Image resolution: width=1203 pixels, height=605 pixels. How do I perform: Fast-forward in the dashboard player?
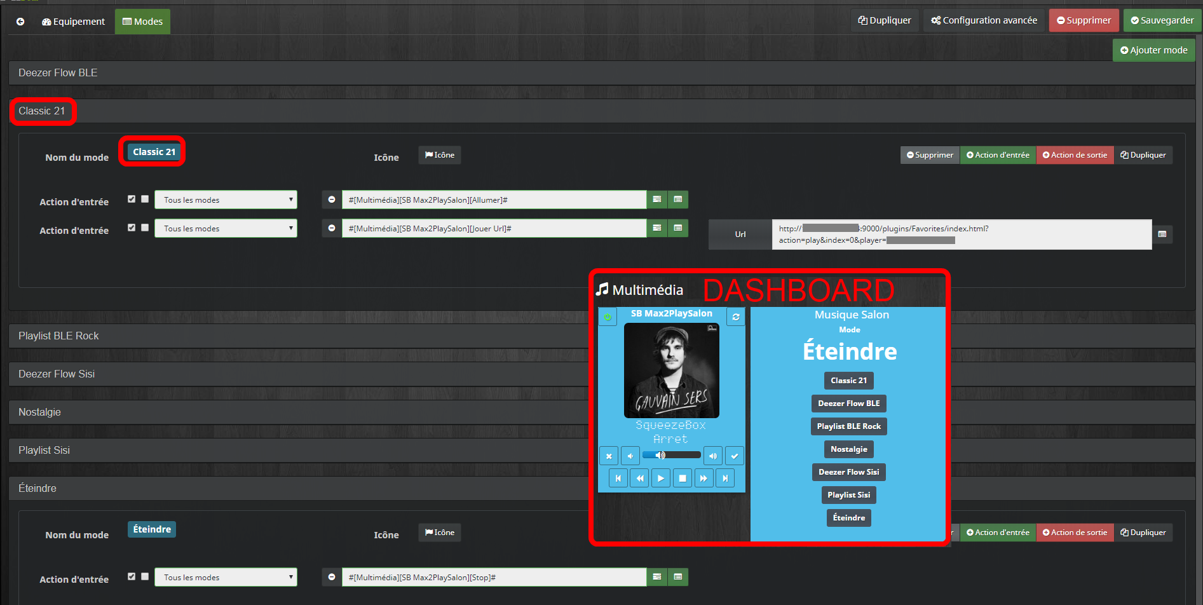pos(703,478)
